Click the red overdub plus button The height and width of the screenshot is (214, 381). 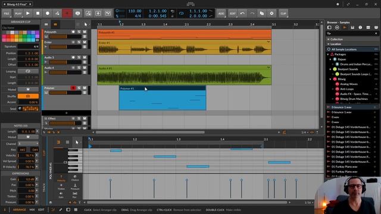67,13
